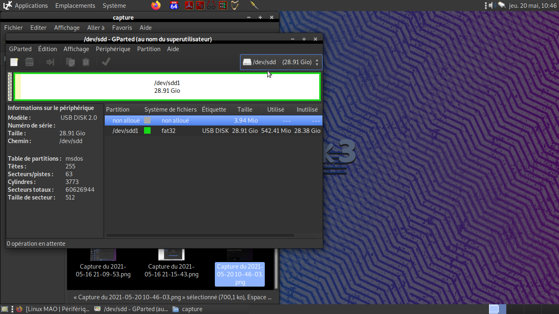This screenshot has width=559, height=314.
Task: Open the Système menu in the top panel
Action: click(x=114, y=6)
